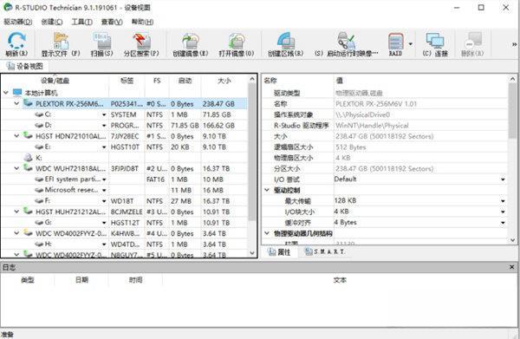The height and width of the screenshot is (339, 520).
Task: Click the device list FS column header
Action: pos(157,81)
